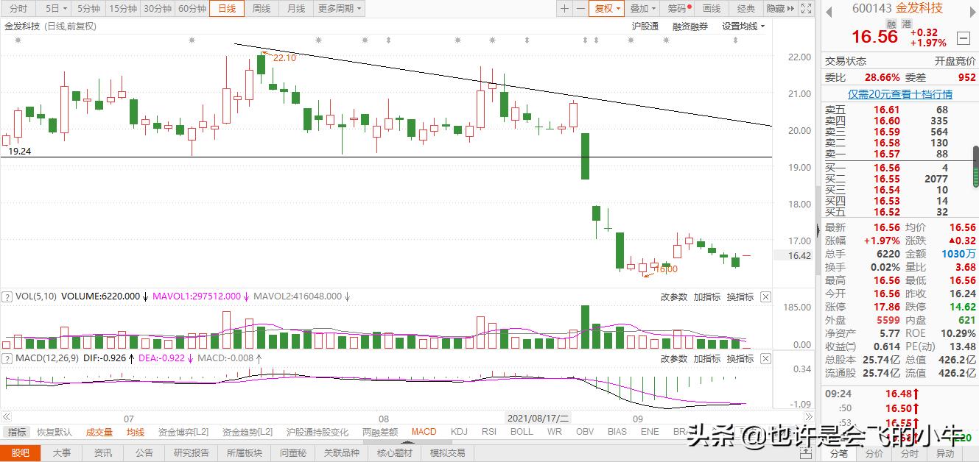The height and width of the screenshot is (462, 979).
Task: Close the VOLUME indicator panel
Action: 765,296
